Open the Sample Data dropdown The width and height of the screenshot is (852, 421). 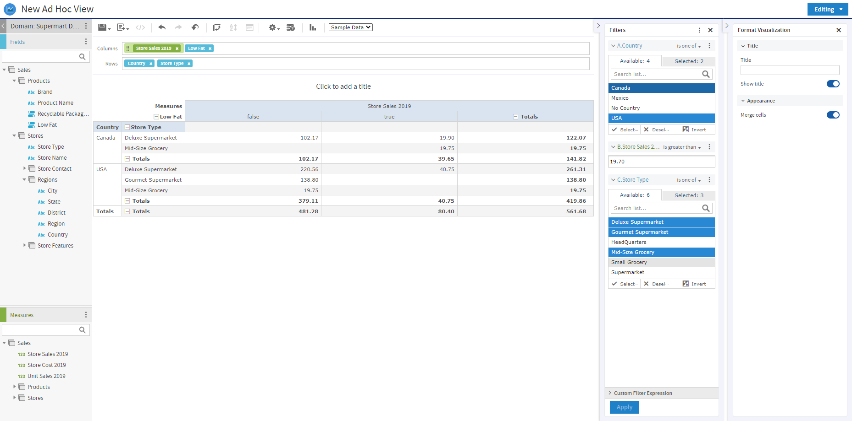point(351,27)
